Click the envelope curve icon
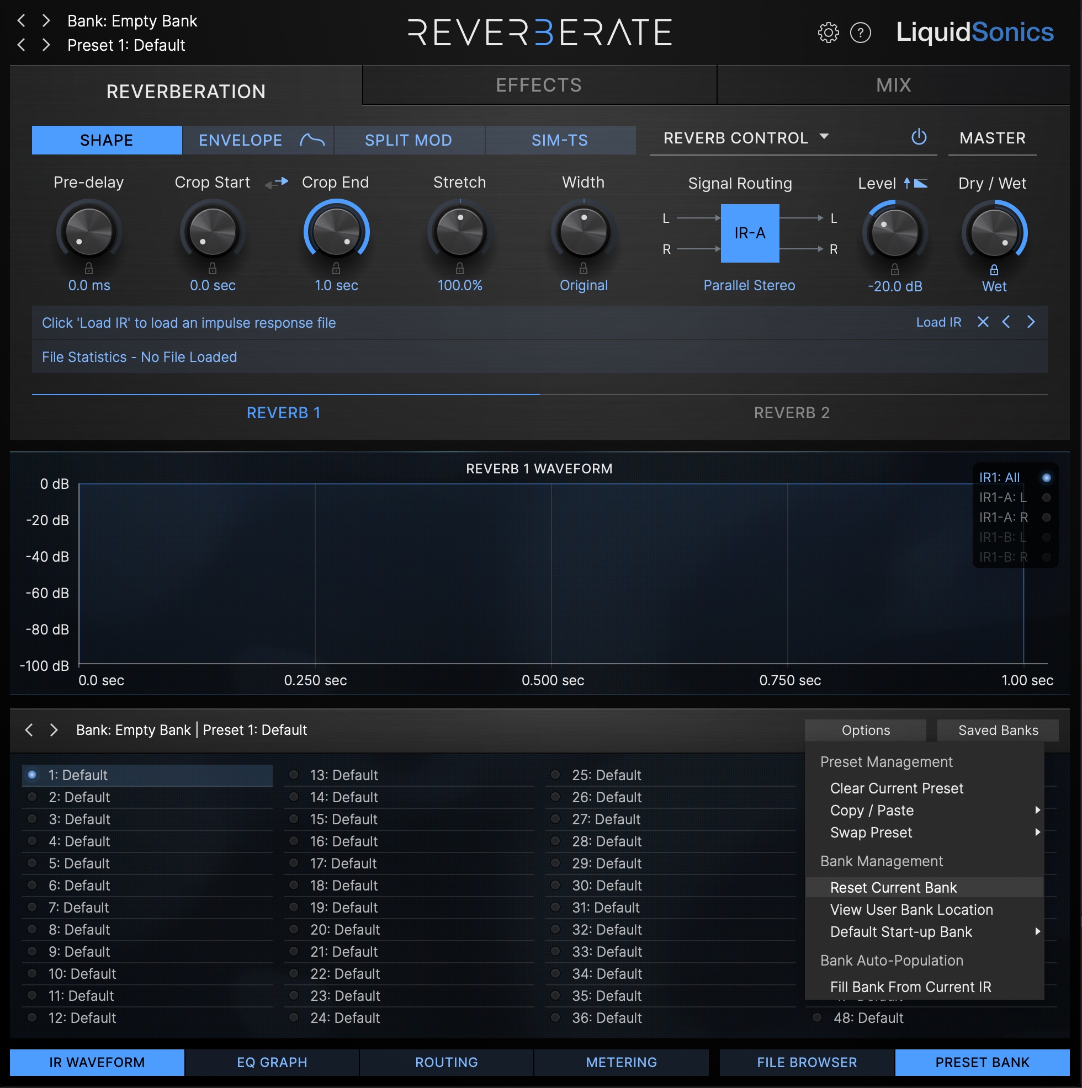1082x1088 pixels. click(312, 140)
